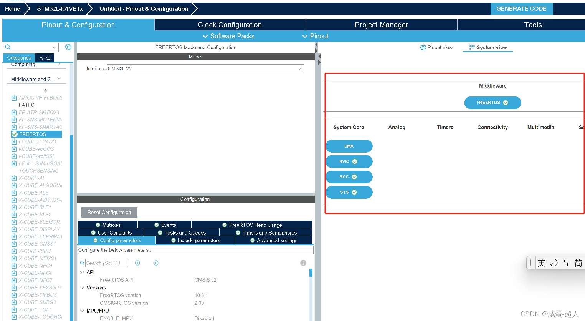Collapse the API parameter group

point(82,272)
